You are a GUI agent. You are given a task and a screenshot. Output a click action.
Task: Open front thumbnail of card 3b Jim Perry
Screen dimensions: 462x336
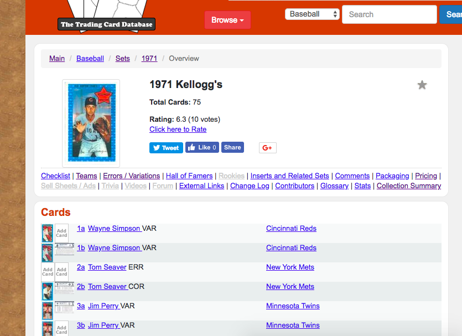(47, 329)
